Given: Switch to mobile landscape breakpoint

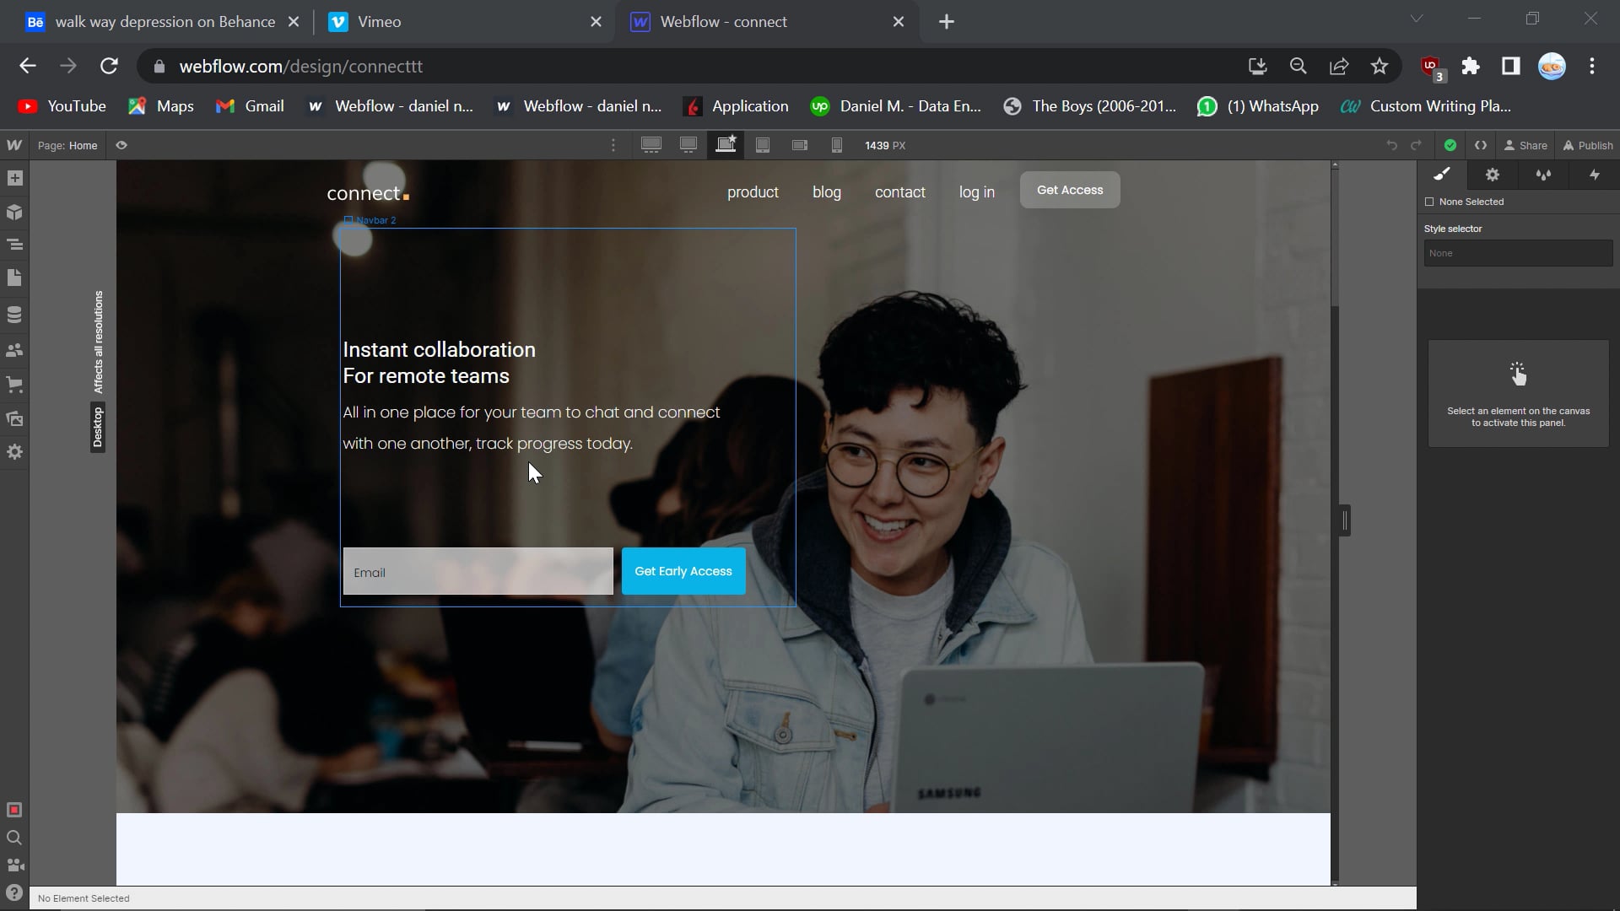Looking at the screenshot, I should [800, 145].
